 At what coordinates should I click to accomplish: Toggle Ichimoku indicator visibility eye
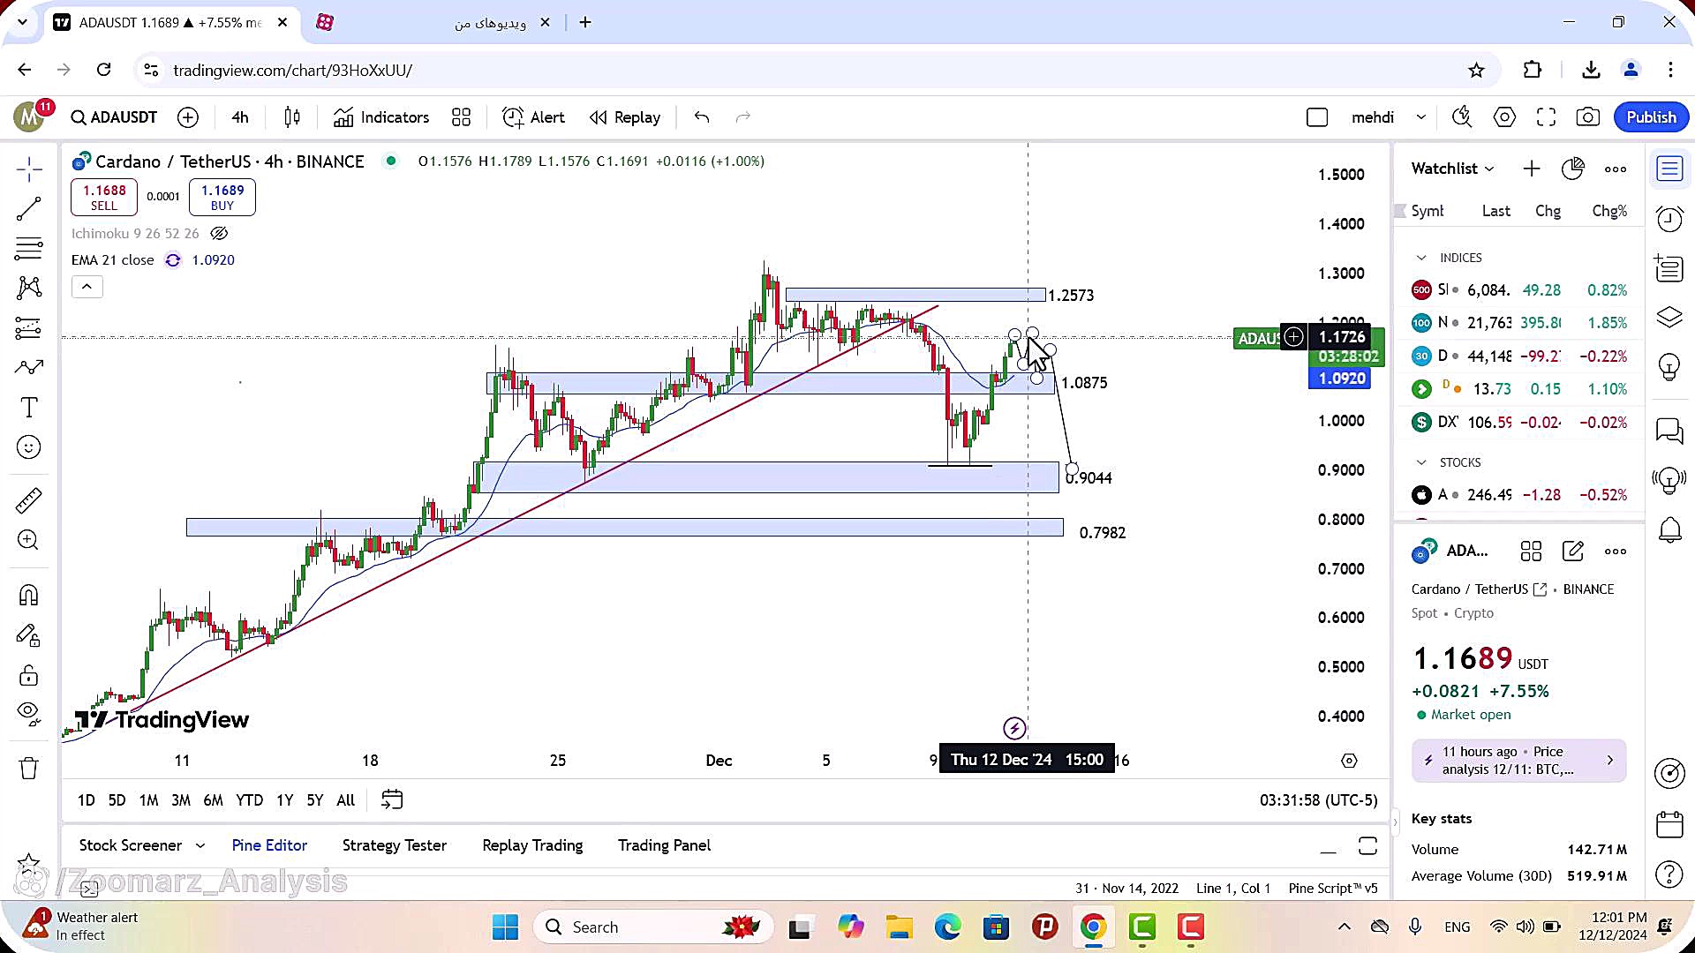[219, 234]
